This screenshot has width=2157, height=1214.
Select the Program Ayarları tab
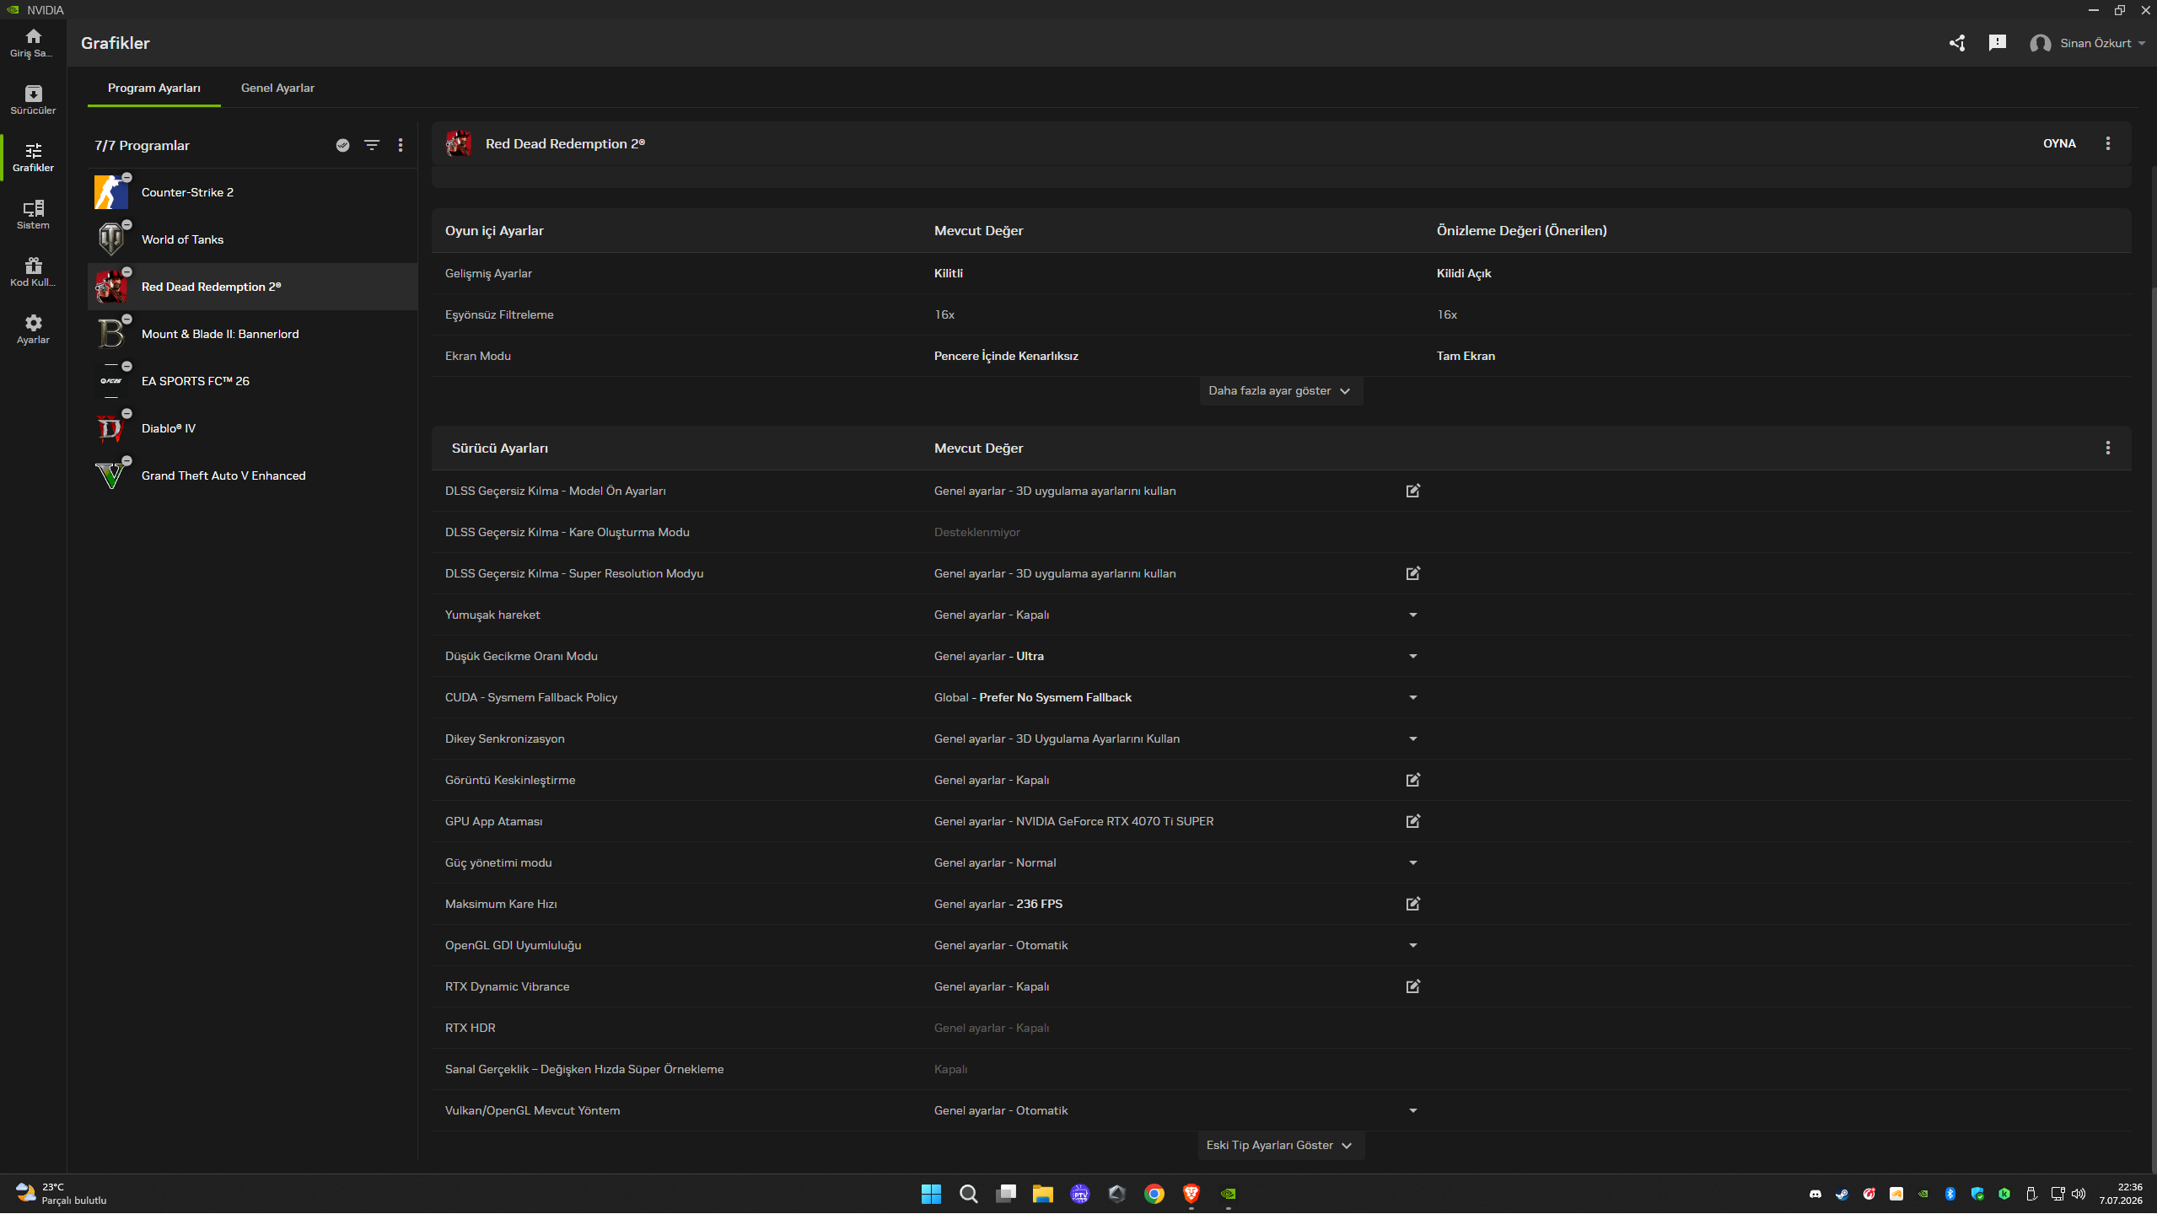point(154,88)
